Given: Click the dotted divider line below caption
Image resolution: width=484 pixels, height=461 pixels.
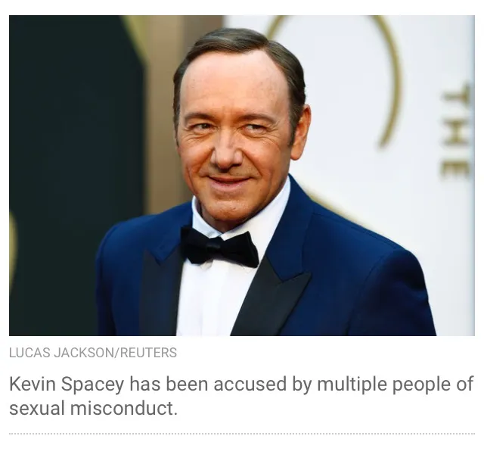Looking at the screenshot, I should click(242, 434).
